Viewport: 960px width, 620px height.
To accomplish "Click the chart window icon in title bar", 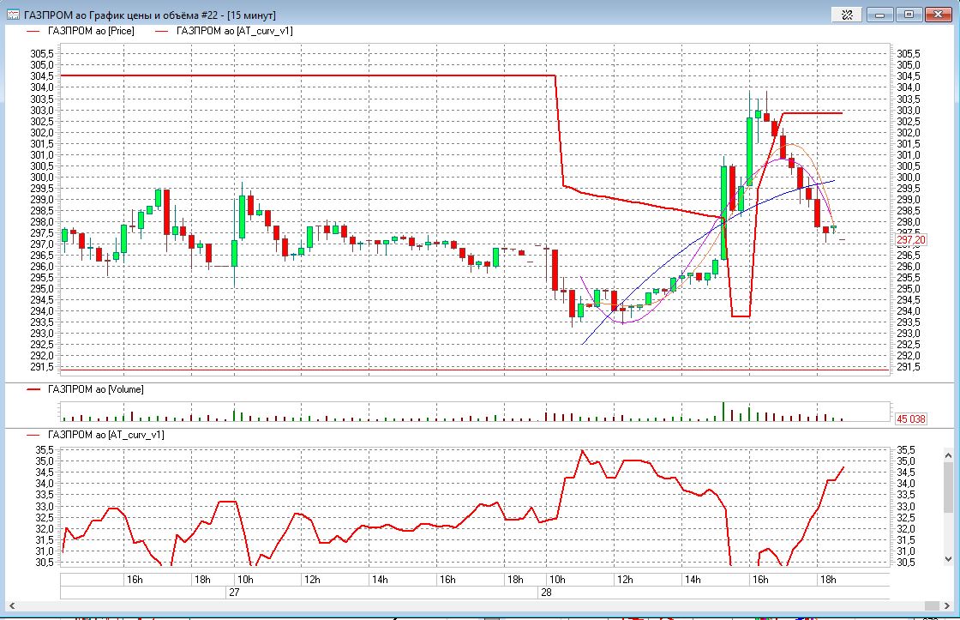I will point(13,14).
